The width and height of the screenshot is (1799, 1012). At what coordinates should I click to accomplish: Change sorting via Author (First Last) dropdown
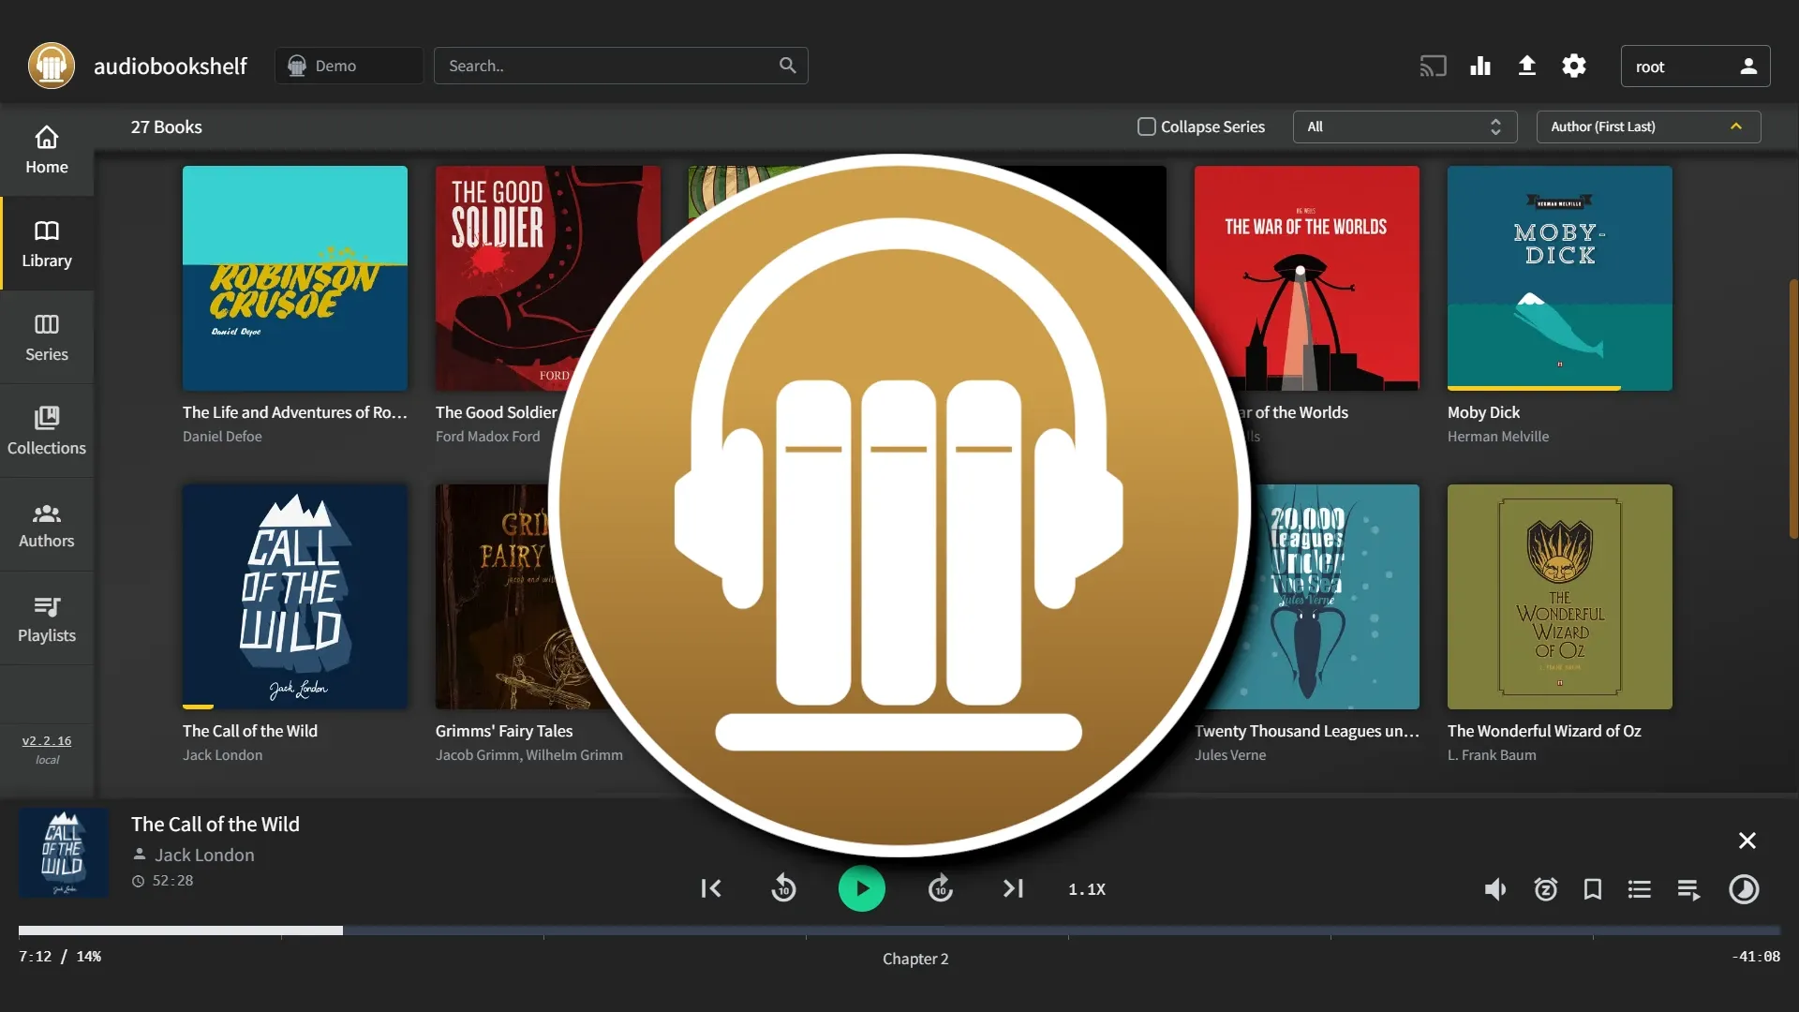1646,126
